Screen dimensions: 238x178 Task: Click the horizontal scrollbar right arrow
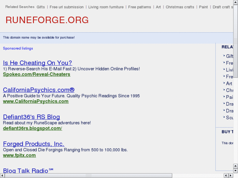(231, 176)
